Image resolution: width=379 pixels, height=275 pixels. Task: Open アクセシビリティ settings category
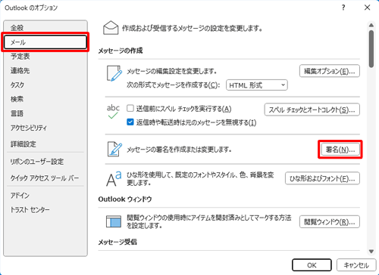29,128
